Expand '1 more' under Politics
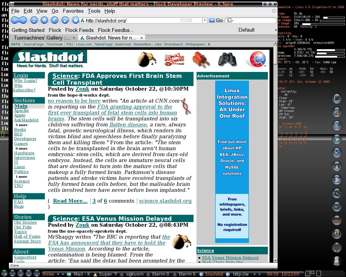This screenshot has width=346, height=277. 21,177
